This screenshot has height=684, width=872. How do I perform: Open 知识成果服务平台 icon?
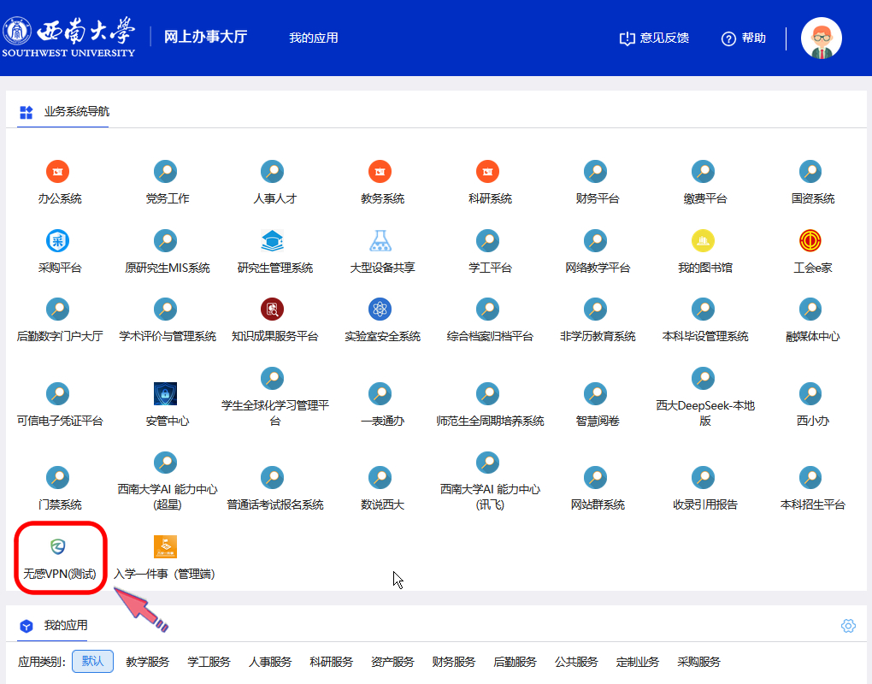[x=273, y=310]
